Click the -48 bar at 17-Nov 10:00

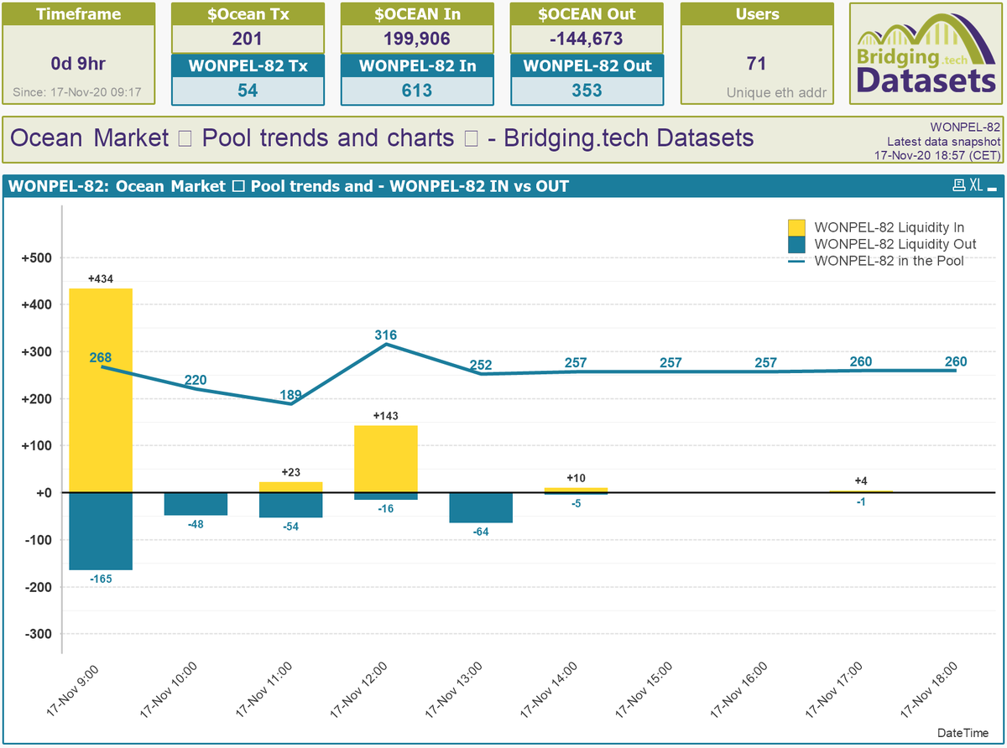[x=196, y=504]
